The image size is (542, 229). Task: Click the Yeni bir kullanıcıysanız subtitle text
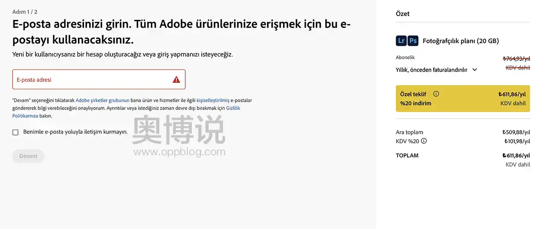tap(123, 54)
